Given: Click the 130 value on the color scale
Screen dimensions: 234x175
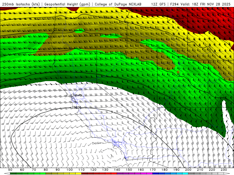Looking at the screenshot, I should click(x=105, y=170).
